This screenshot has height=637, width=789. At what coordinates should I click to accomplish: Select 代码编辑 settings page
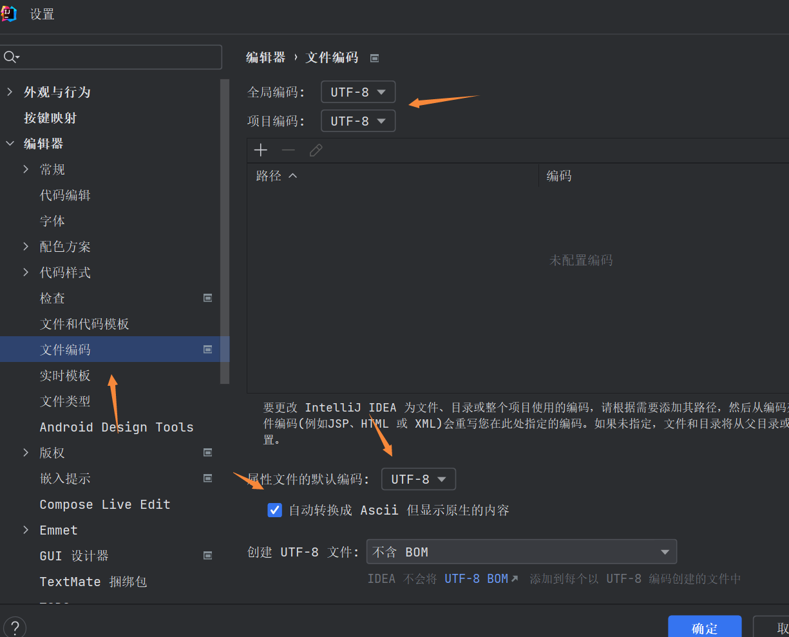click(65, 195)
